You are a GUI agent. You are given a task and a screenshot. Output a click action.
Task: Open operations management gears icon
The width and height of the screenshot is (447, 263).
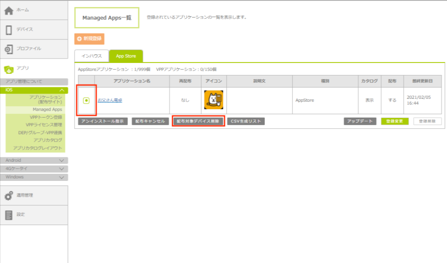pyautogui.click(x=9, y=196)
